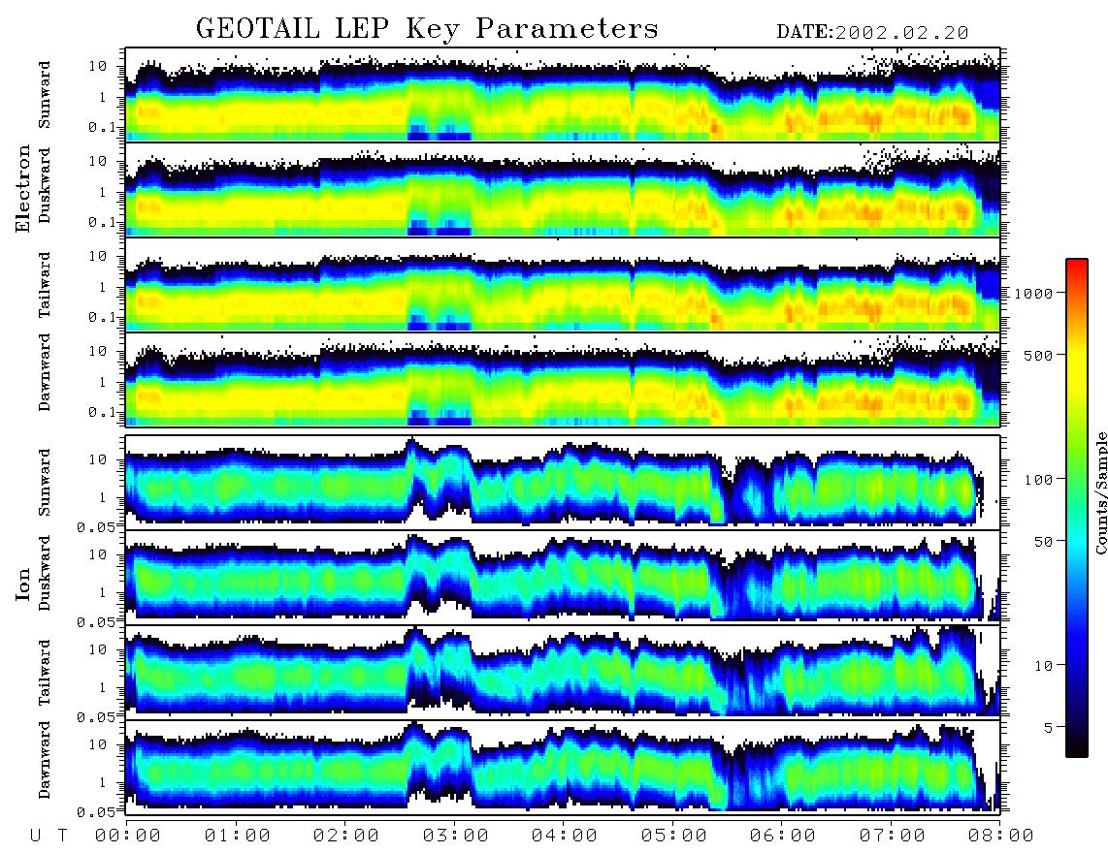Click the "100" color bar tick label
The width and height of the screenshot is (1108, 853).
click(1038, 480)
